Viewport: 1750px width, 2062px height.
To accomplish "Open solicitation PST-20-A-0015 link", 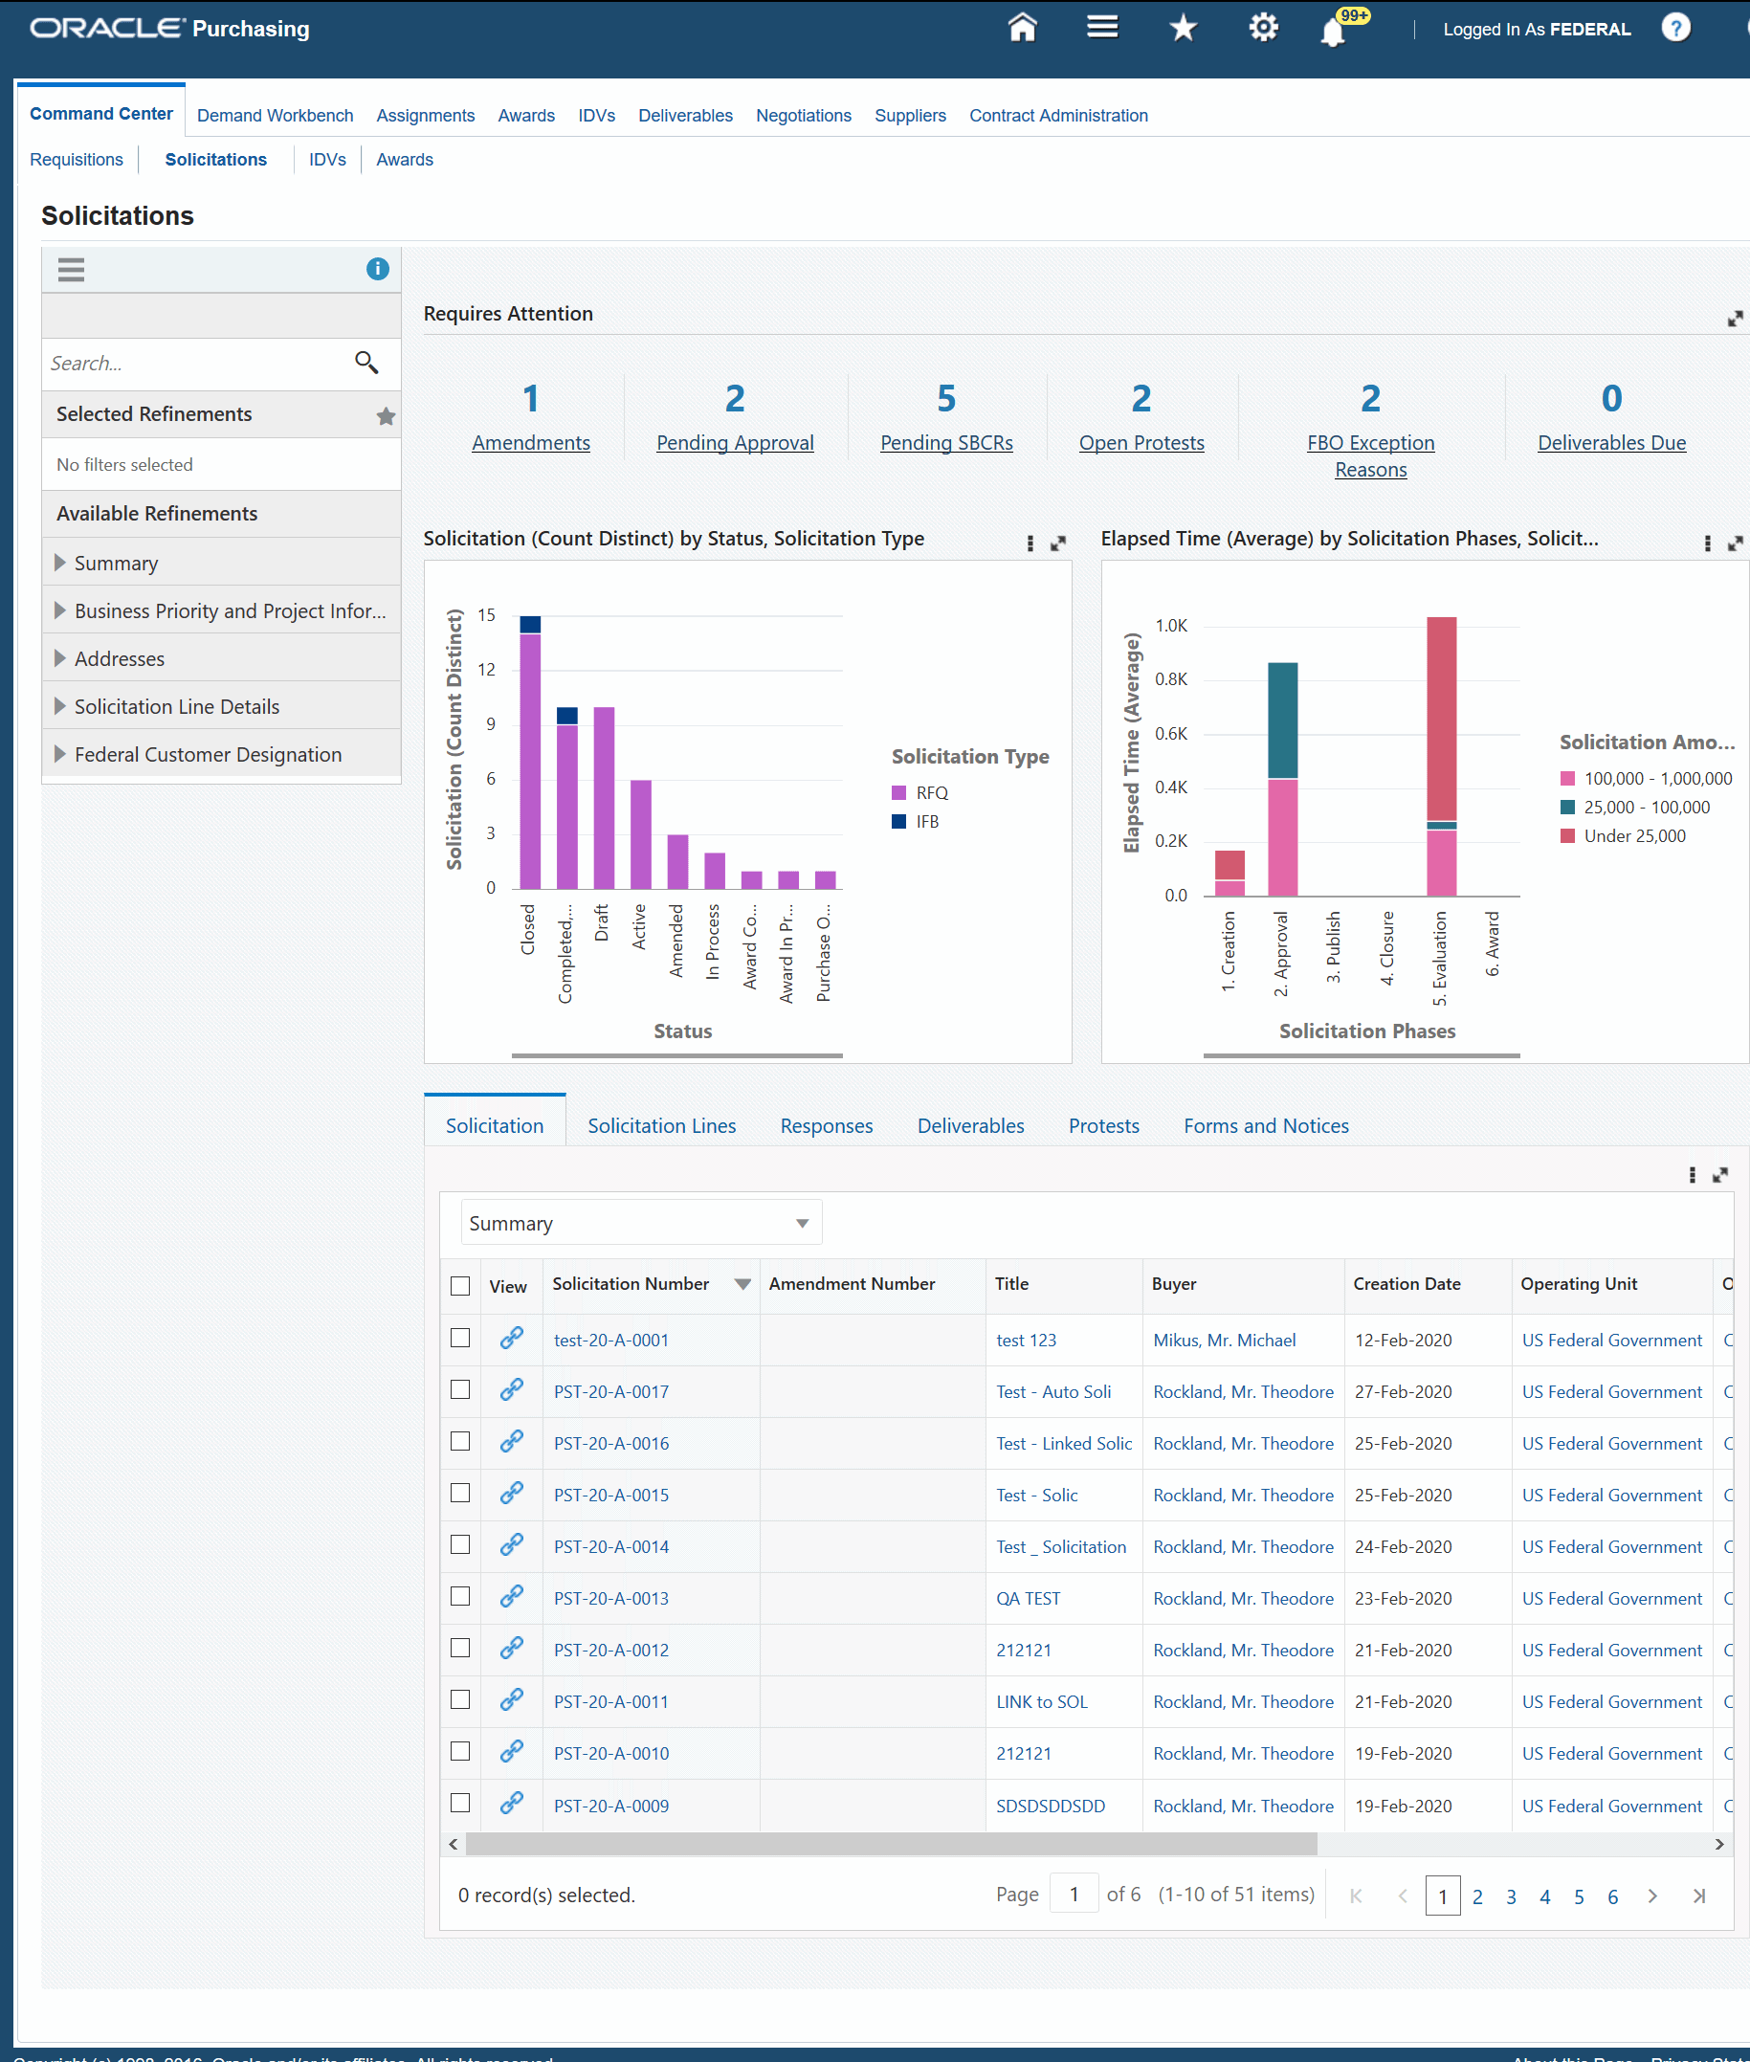I will [611, 1494].
